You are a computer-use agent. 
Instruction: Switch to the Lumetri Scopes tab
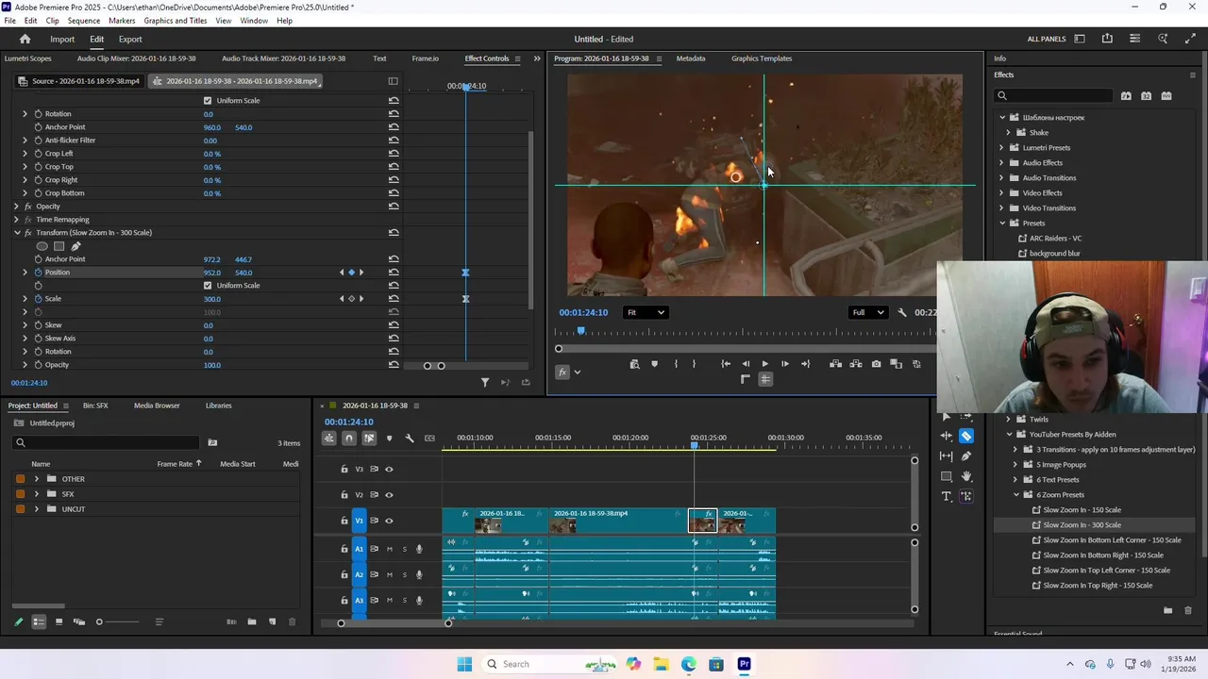28,58
